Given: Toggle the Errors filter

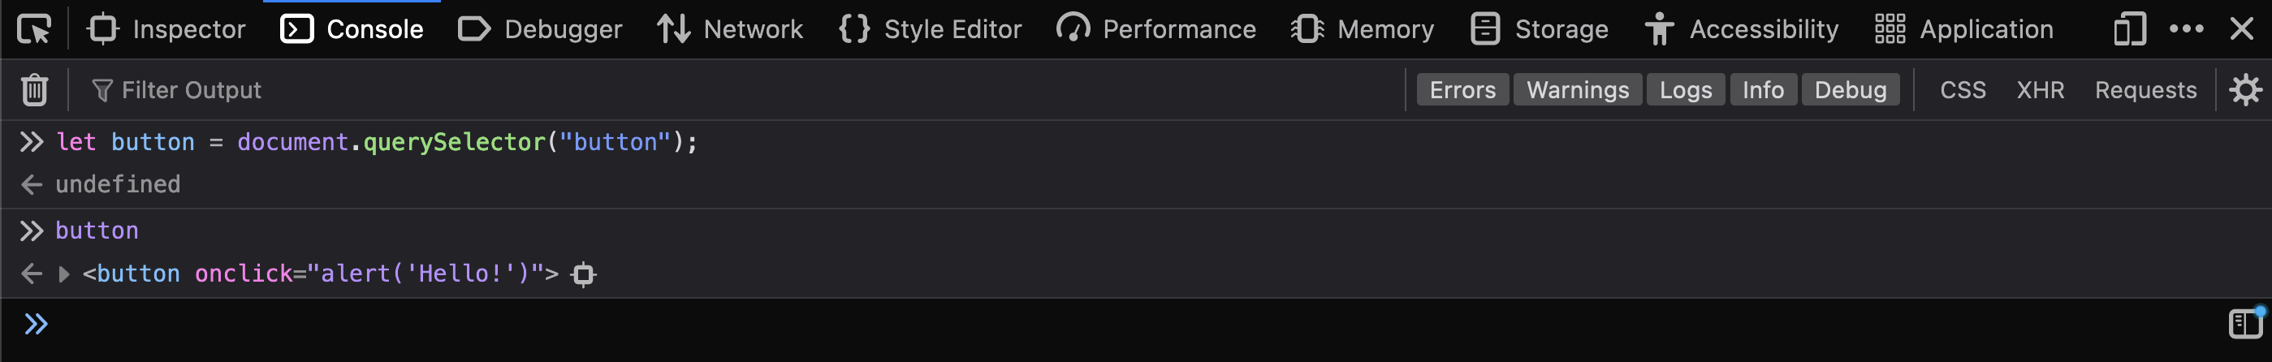Looking at the screenshot, I should tap(1462, 90).
